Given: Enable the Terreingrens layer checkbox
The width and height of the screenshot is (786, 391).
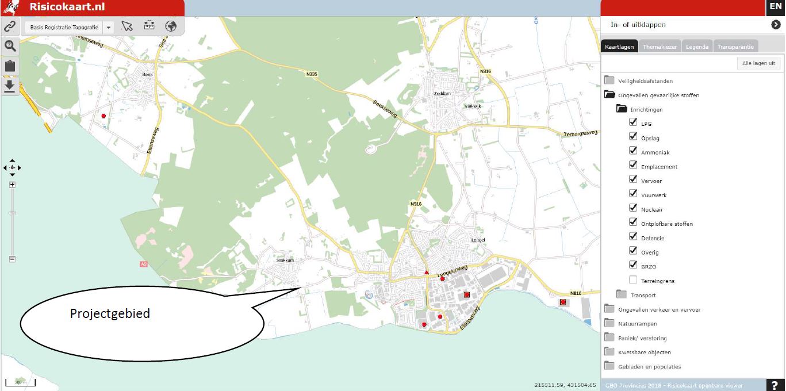Looking at the screenshot, I should click(633, 280).
